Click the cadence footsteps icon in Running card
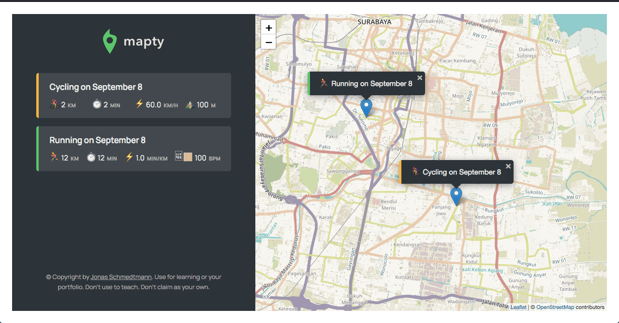The image size is (619, 323). coord(183,157)
